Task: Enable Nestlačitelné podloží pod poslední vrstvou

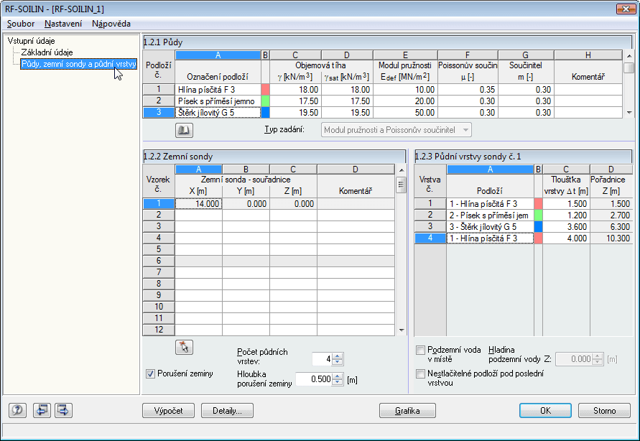Action: (x=420, y=373)
